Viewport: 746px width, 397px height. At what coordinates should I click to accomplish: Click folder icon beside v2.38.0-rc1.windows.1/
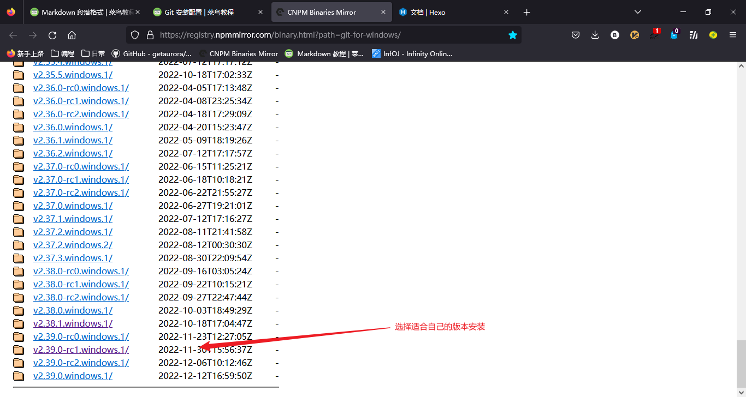point(19,285)
